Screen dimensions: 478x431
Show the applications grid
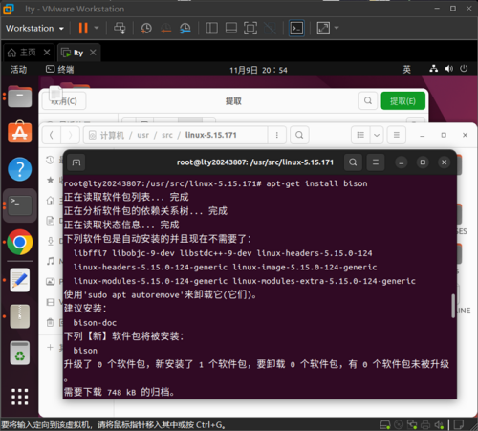click(20, 397)
